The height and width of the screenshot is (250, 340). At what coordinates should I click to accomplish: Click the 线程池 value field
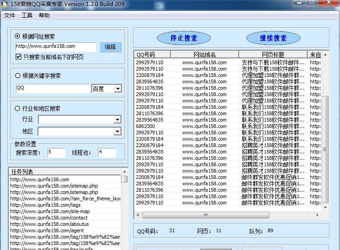(107, 153)
